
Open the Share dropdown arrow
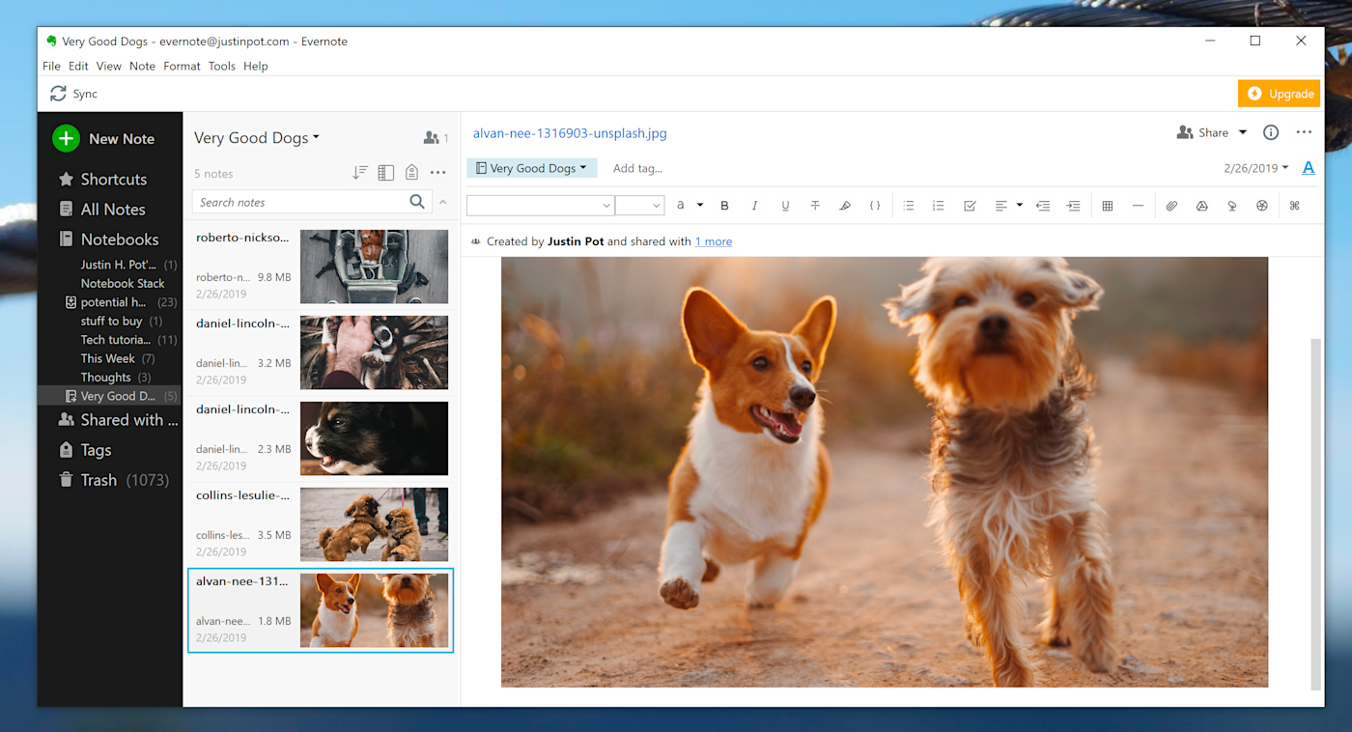tap(1243, 133)
